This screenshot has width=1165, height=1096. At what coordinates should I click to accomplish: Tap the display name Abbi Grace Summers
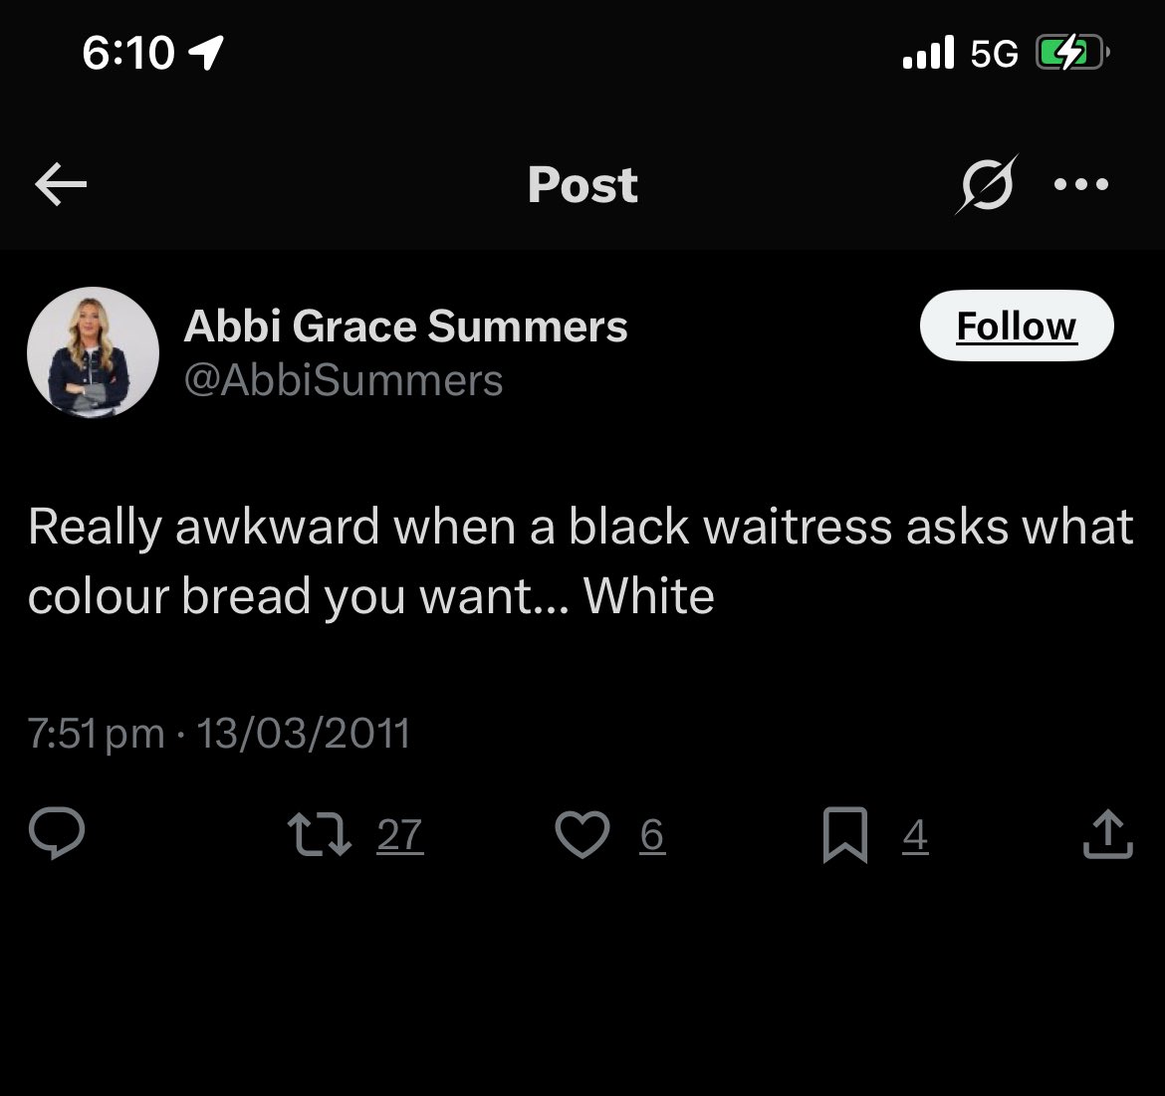click(x=405, y=326)
